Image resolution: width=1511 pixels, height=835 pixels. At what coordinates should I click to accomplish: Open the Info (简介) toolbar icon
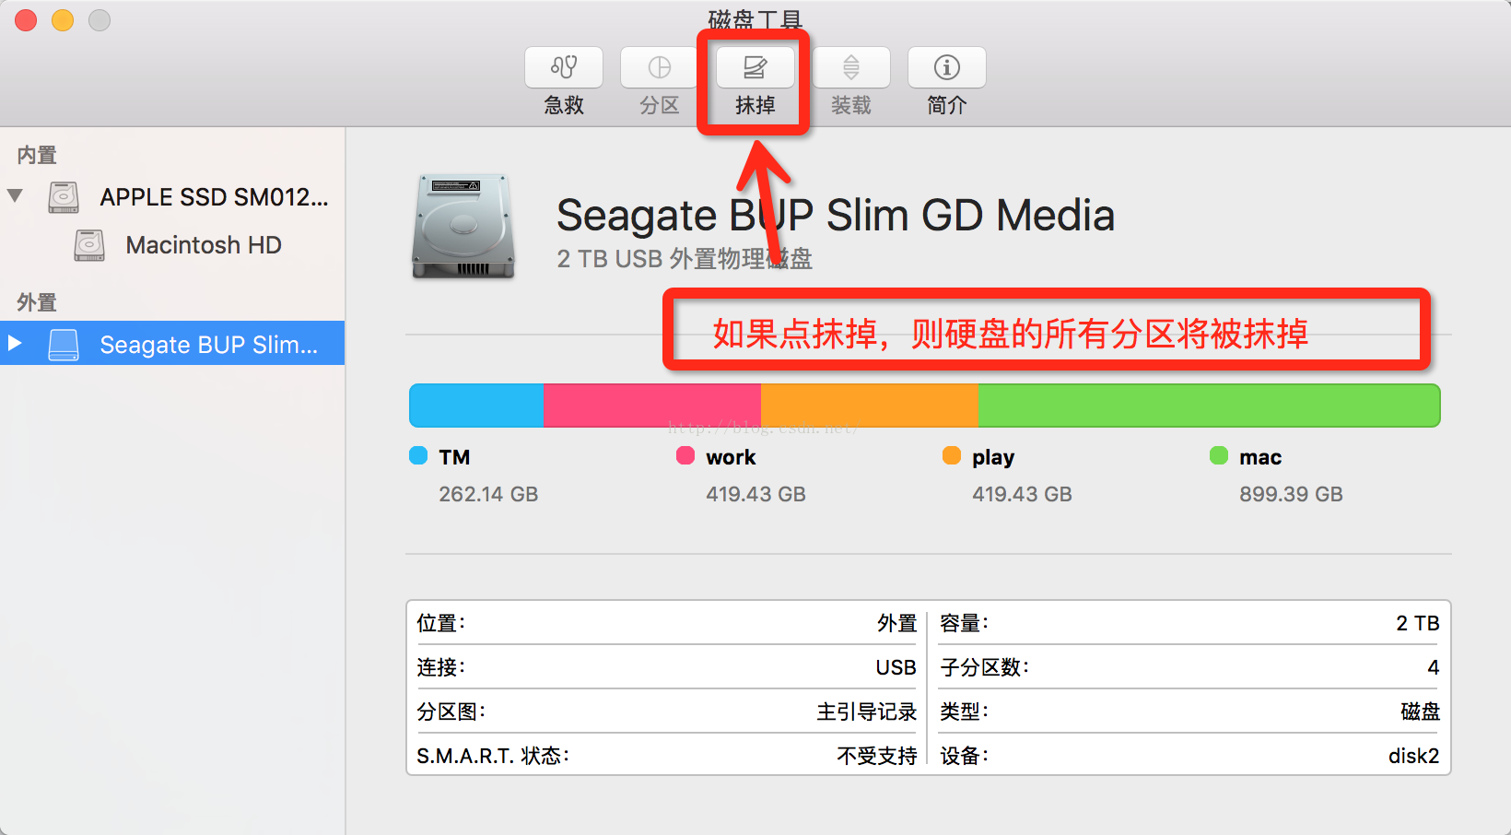coord(947,67)
